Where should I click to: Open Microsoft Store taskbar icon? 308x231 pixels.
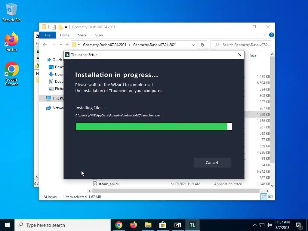[x=163, y=225]
